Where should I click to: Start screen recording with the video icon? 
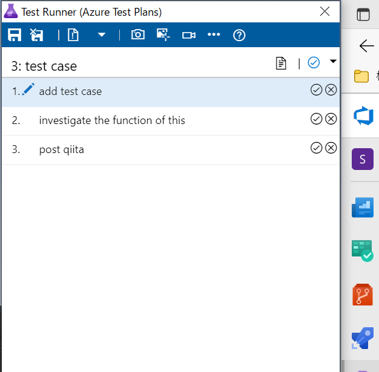189,35
